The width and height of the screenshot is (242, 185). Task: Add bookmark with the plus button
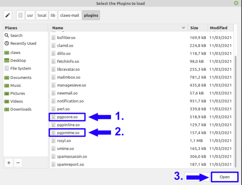point(9,162)
